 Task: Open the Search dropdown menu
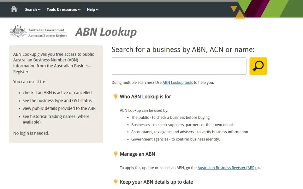[x=33, y=9]
